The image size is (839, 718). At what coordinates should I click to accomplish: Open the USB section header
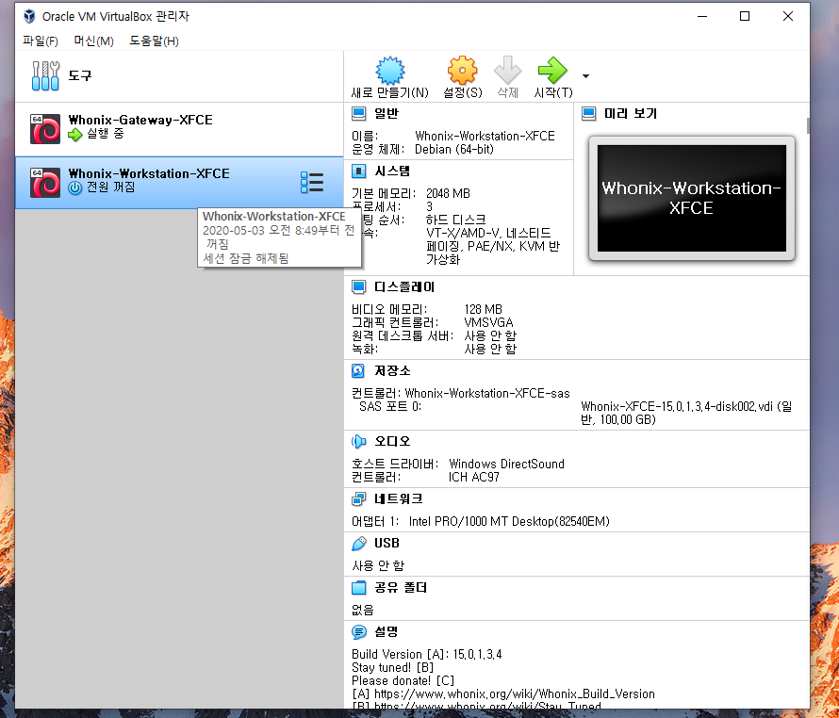click(x=387, y=543)
